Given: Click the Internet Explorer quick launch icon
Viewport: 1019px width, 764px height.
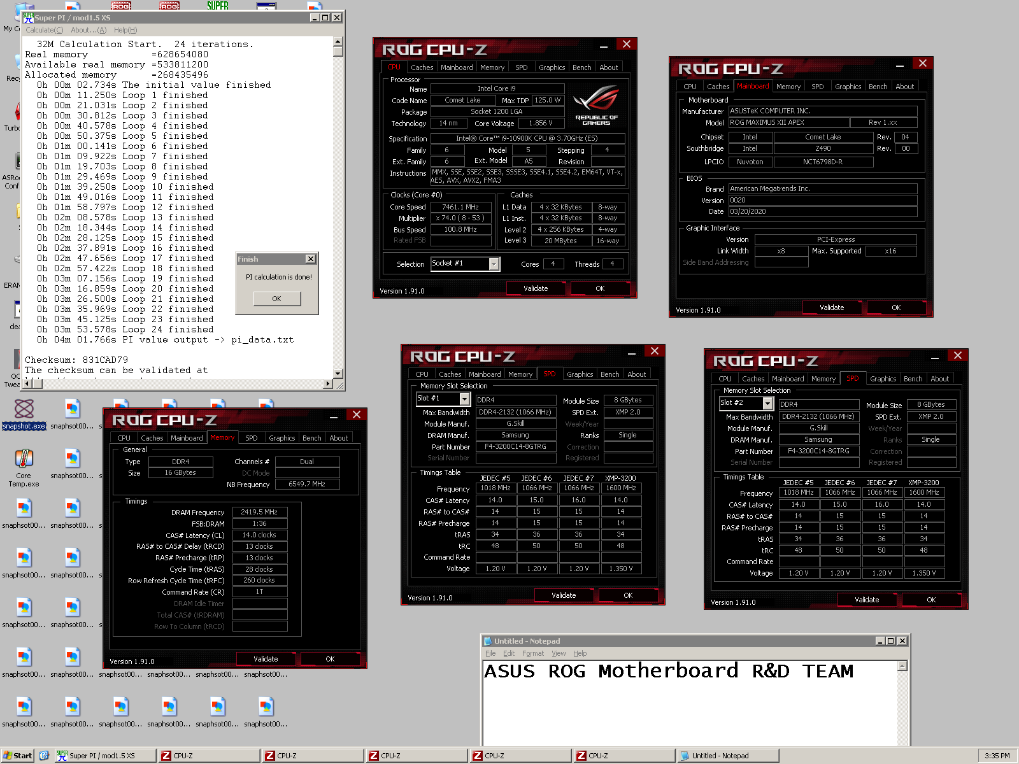Looking at the screenshot, I should point(44,756).
